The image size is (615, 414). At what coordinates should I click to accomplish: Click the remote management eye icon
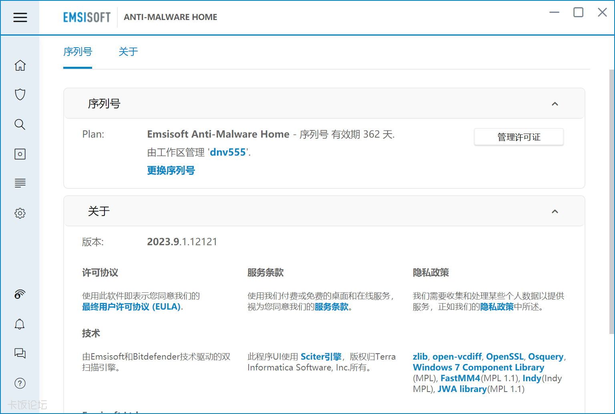coord(20,294)
